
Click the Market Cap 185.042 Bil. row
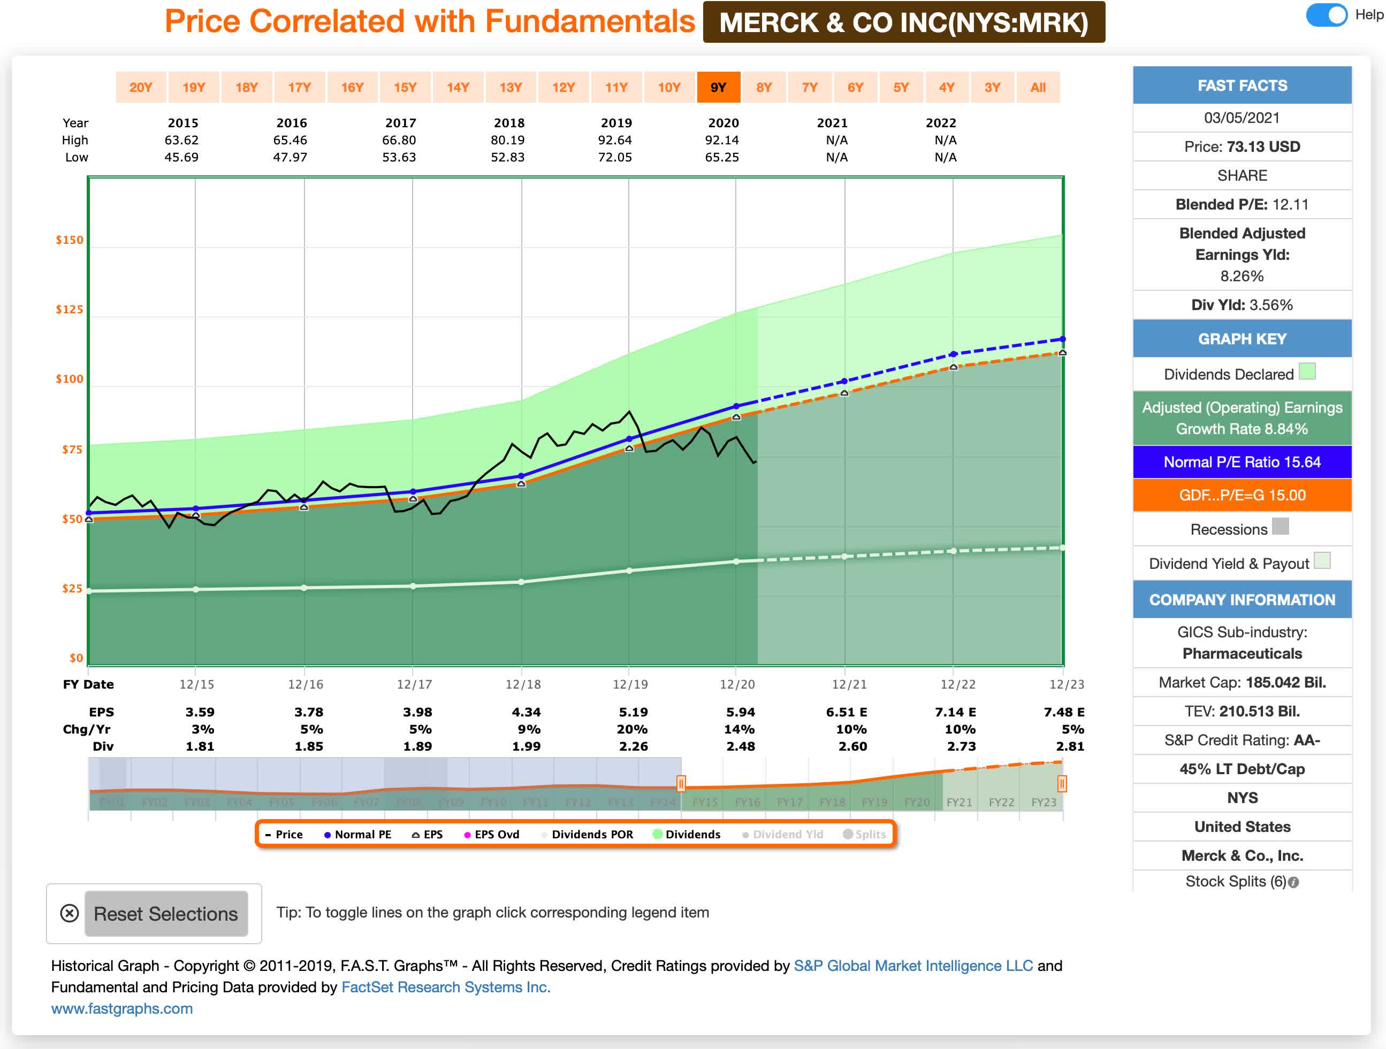(1242, 682)
